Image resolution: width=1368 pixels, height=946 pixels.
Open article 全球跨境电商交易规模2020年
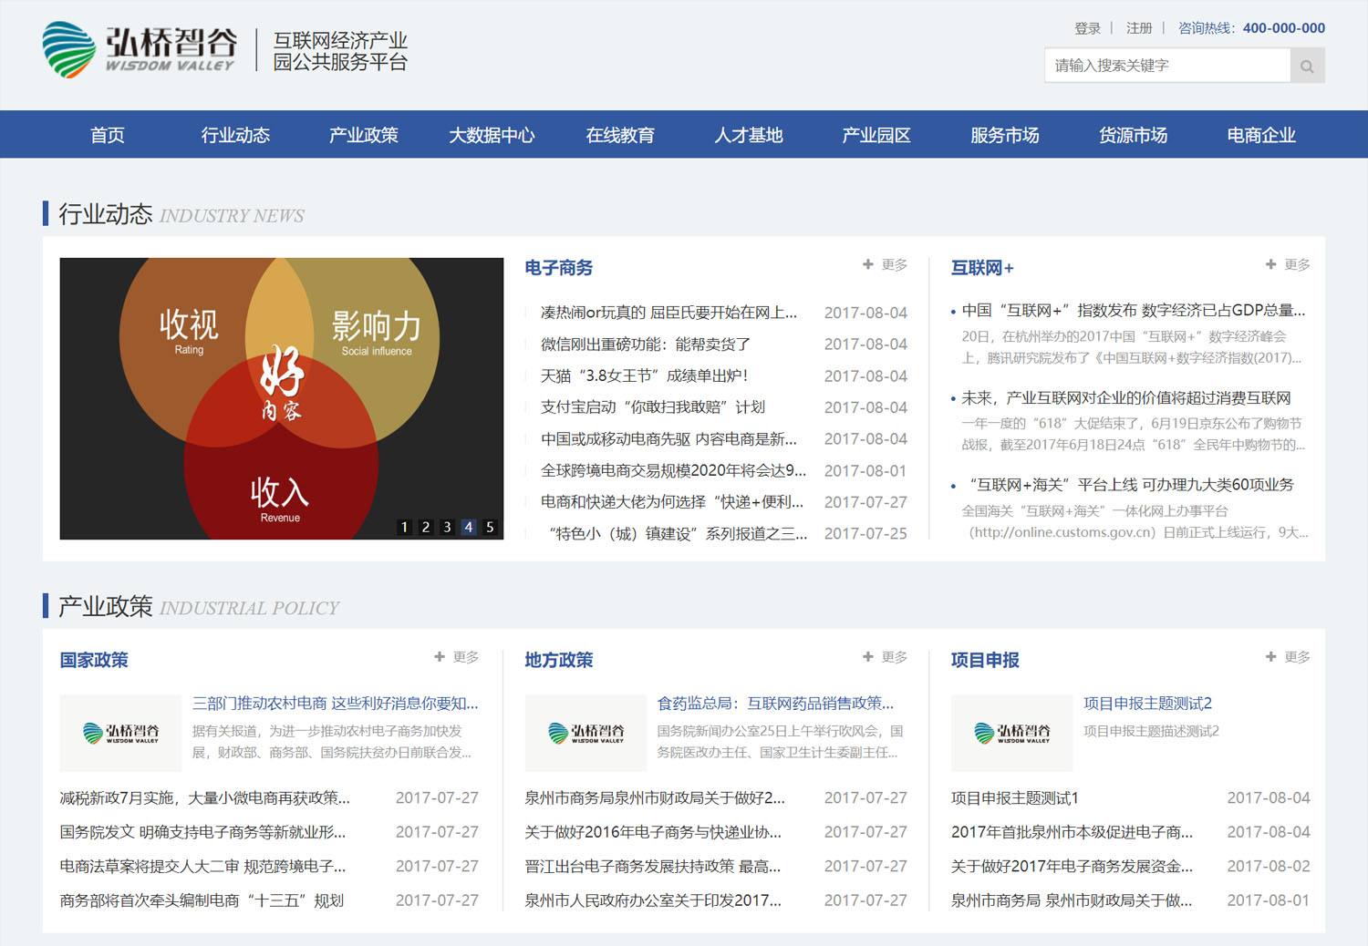(x=674, y=470)
